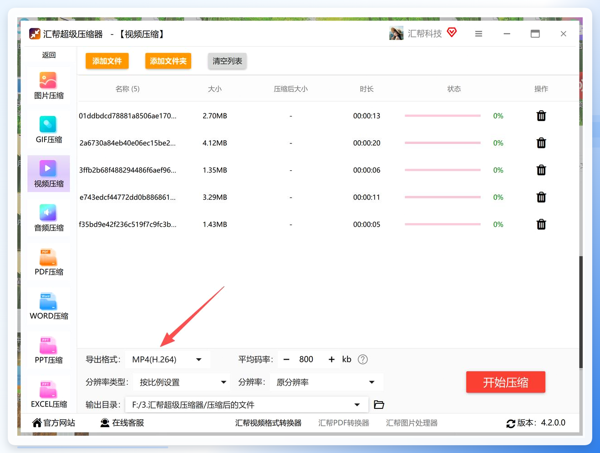
Task: Click 清空列表 to clear the list
Action: click(227, 61)
